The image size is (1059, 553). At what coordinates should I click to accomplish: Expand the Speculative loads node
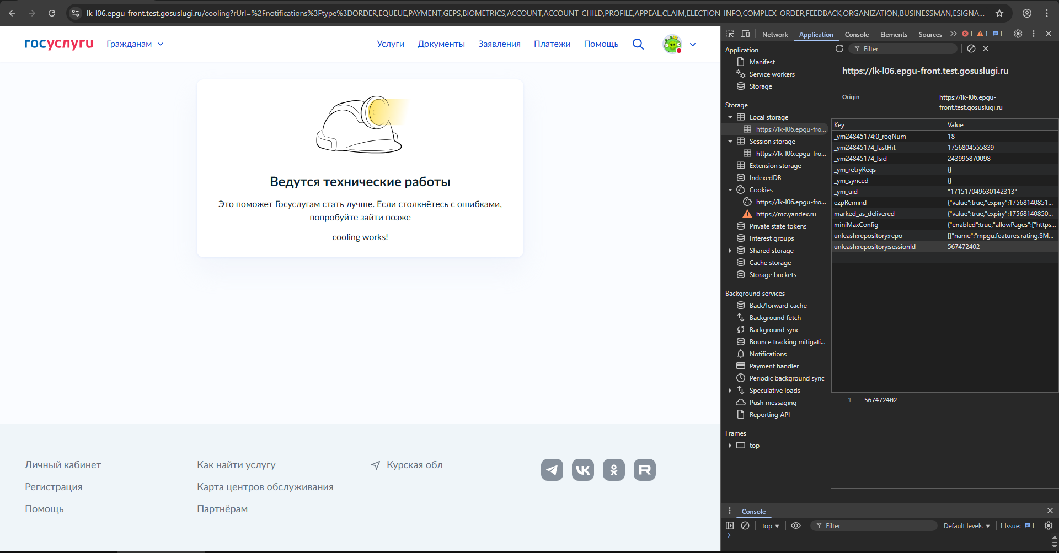click(x=730, y=391)
